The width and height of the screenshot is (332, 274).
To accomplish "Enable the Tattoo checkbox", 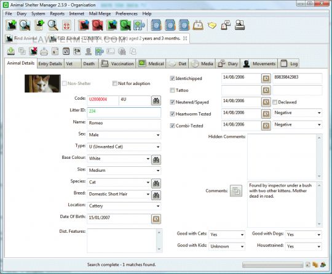I will point(172,90).
